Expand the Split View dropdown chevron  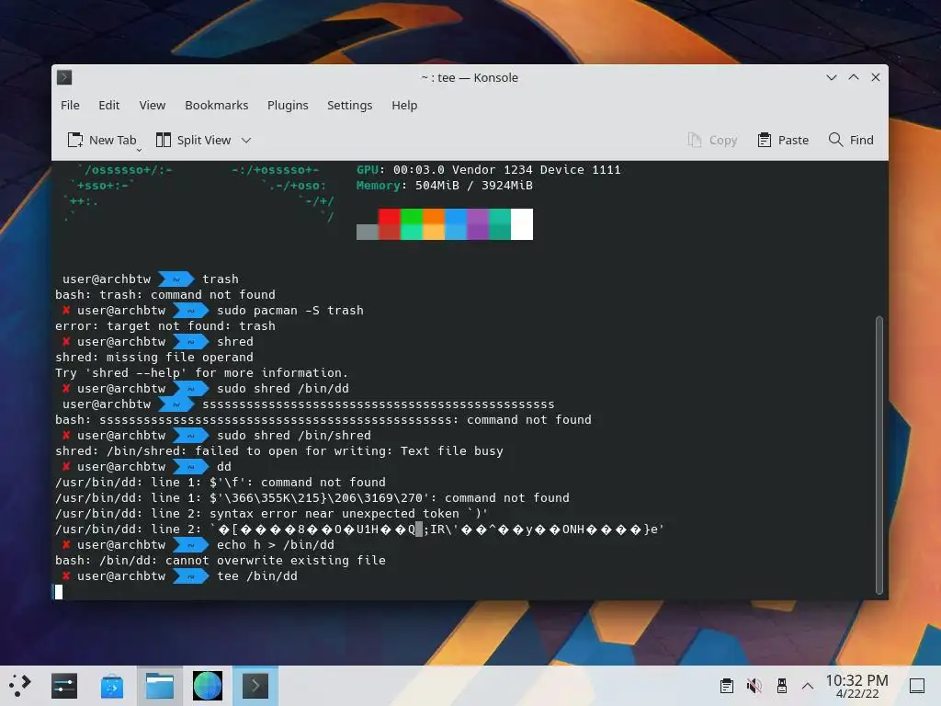click(246, 141)
